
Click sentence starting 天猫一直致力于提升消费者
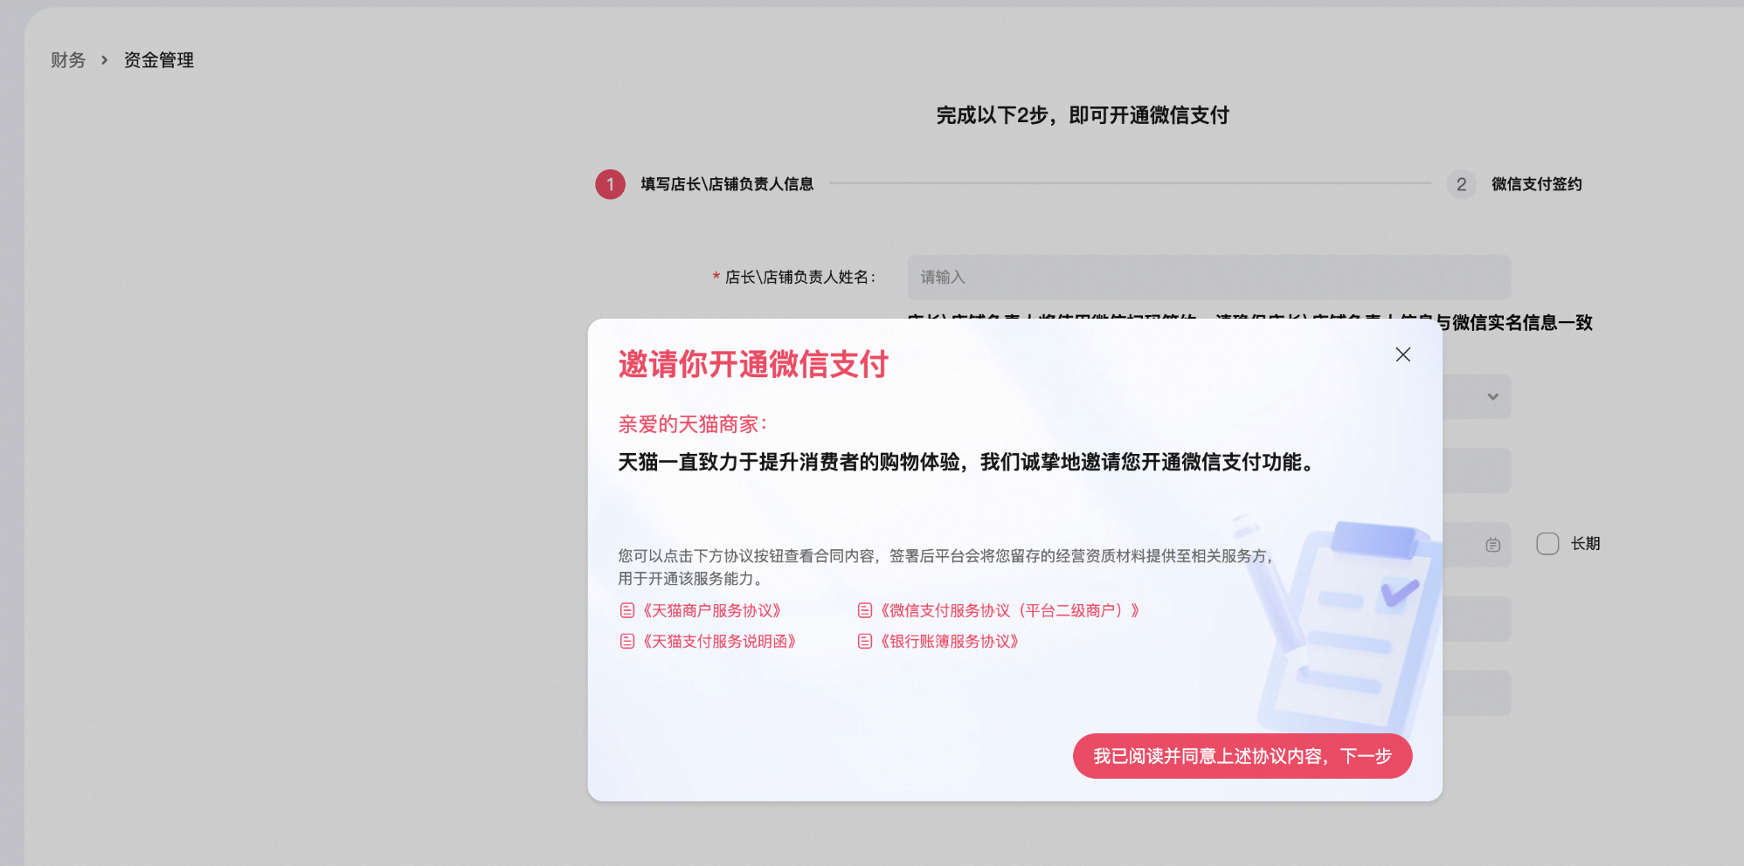(x=967, y=462)
